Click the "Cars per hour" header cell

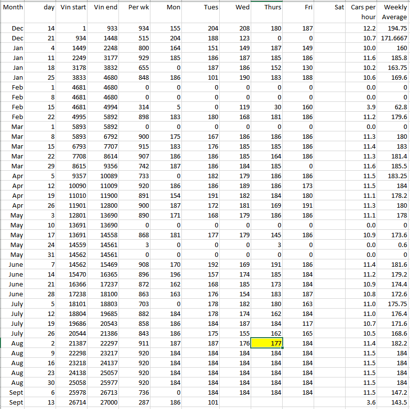pos(363,12)
